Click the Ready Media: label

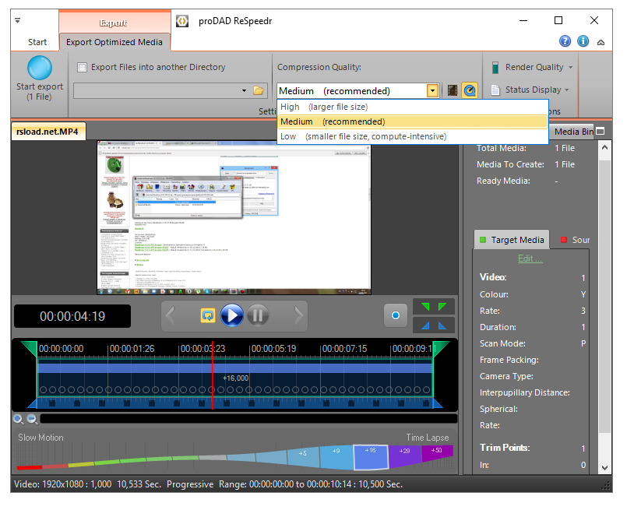pos(503,181)
